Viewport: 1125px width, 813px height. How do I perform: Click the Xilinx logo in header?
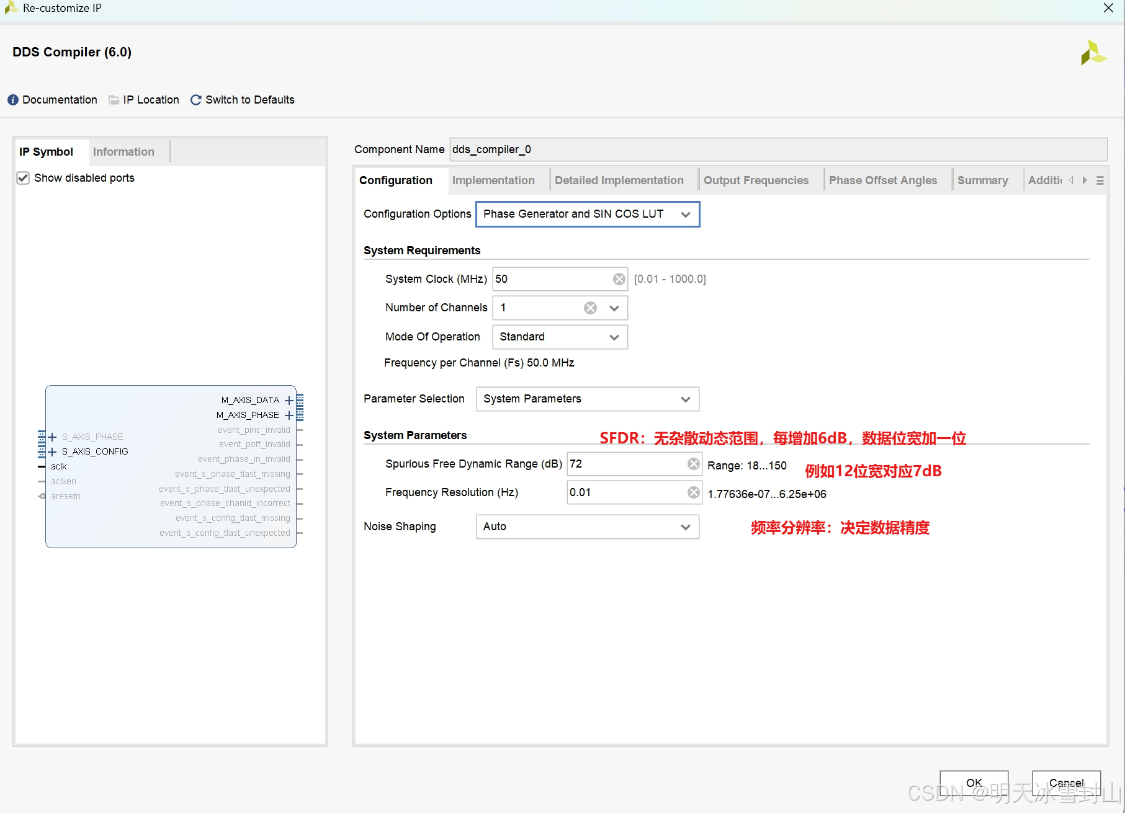(x=1093, y=53)
